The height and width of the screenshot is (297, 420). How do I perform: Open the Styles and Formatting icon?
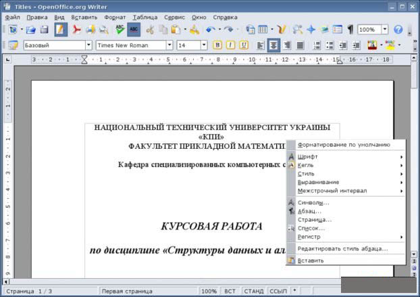(13, 45)
